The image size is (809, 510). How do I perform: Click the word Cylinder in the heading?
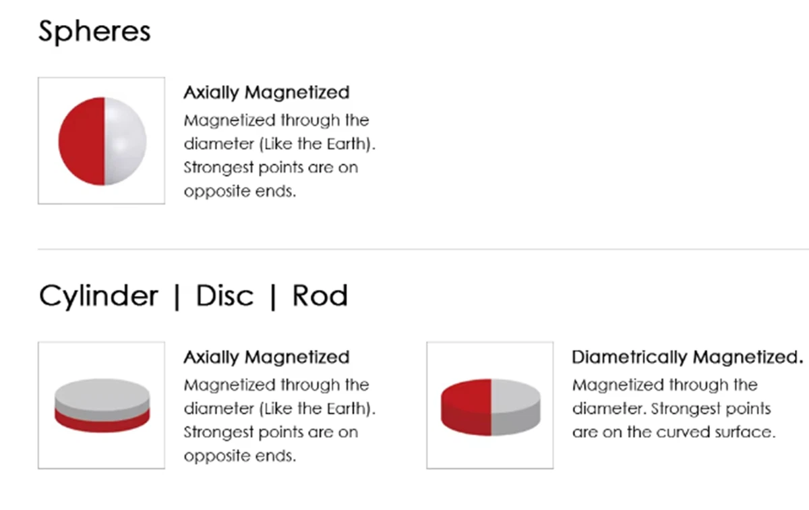point(98,296)
